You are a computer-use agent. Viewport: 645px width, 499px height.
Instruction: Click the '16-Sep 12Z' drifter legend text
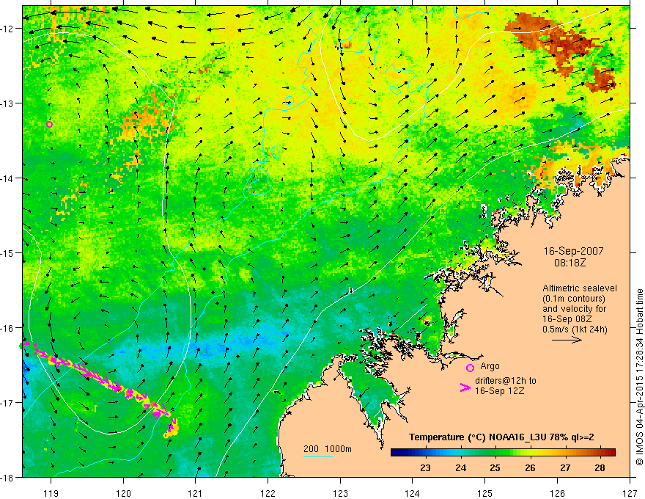499,390
